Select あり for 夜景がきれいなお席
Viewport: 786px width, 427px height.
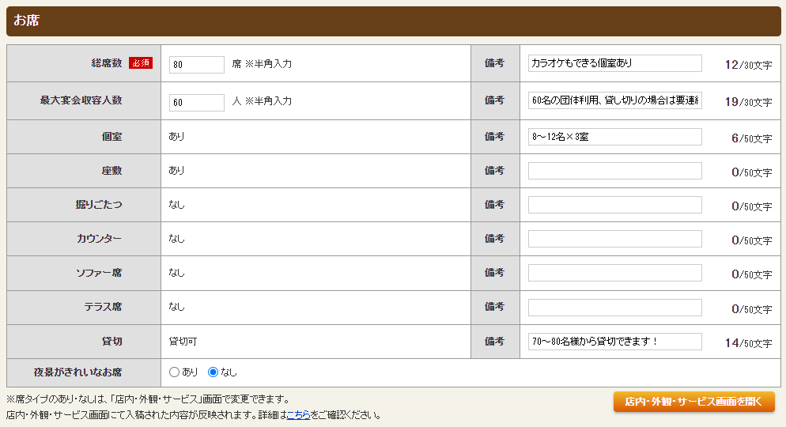click(174, 372)
